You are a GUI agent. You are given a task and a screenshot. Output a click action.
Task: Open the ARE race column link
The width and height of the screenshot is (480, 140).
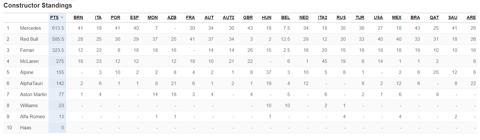471,17
